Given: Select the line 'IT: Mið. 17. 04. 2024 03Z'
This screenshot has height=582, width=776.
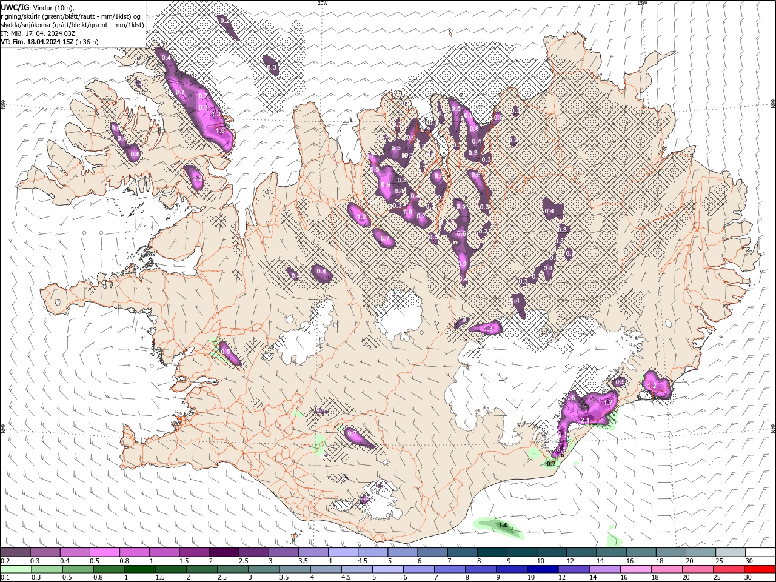Looking at the screenshot, I should (38, 33).
